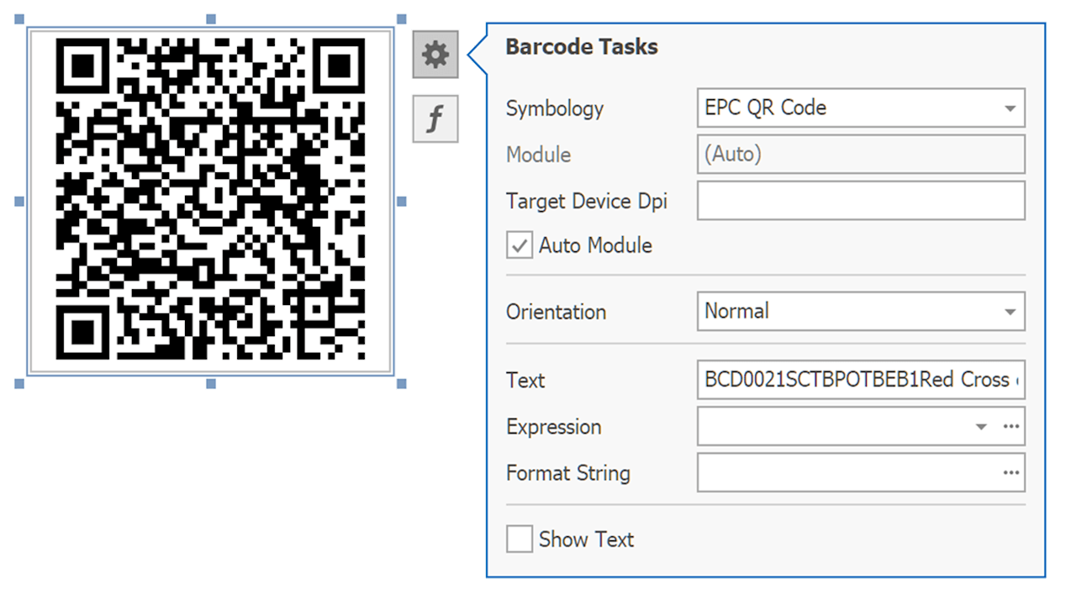The image size is (1066, 605).
Task: Toggle the Auto Module checkbox
Action: pos(520,246)
